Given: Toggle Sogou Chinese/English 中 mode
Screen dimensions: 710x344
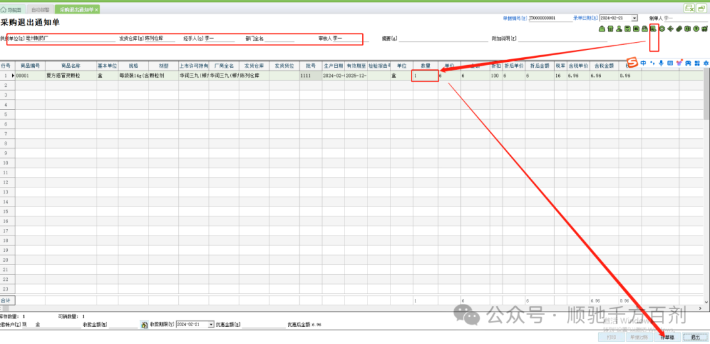Looking at the screenshot, I should 644,63.
